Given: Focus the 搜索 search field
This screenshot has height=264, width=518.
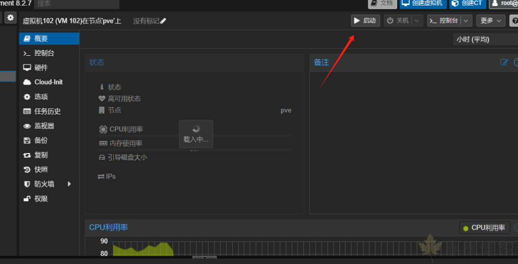Looking at the screenshot, I should (77, 4).
